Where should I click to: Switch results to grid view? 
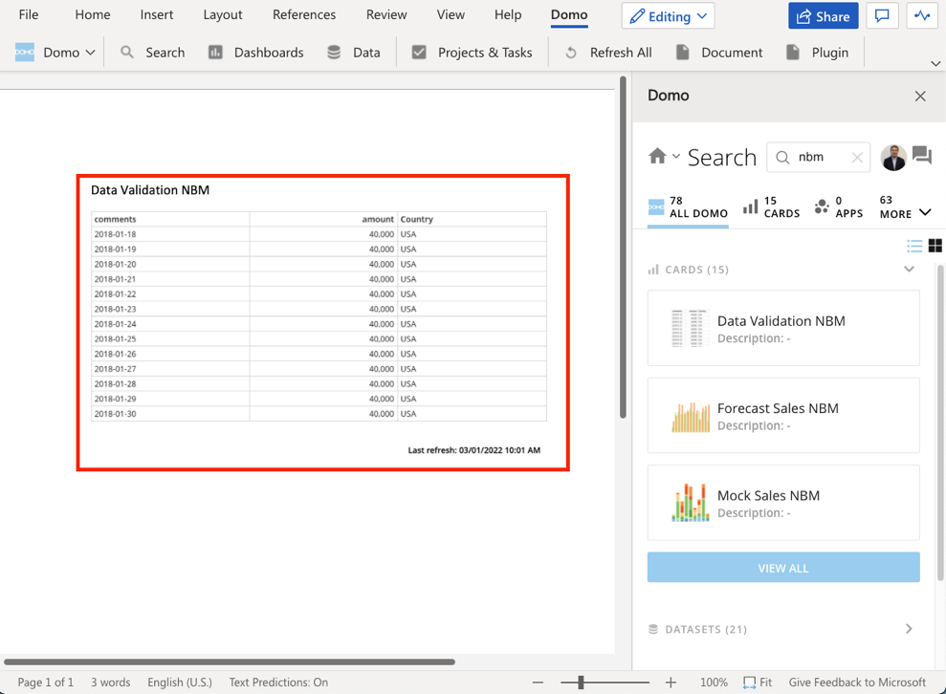pyautogui.click(x=935, y=246)
